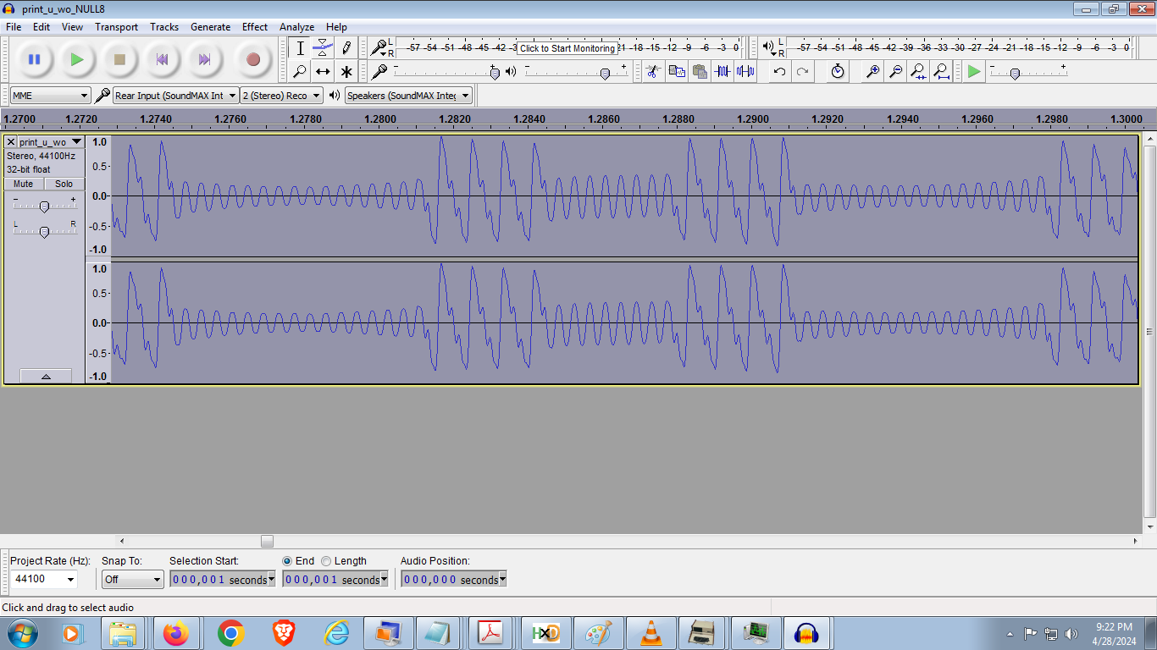Open Selection Start time format dropdown arrow
1157x650 pixels.
point(271,580)
